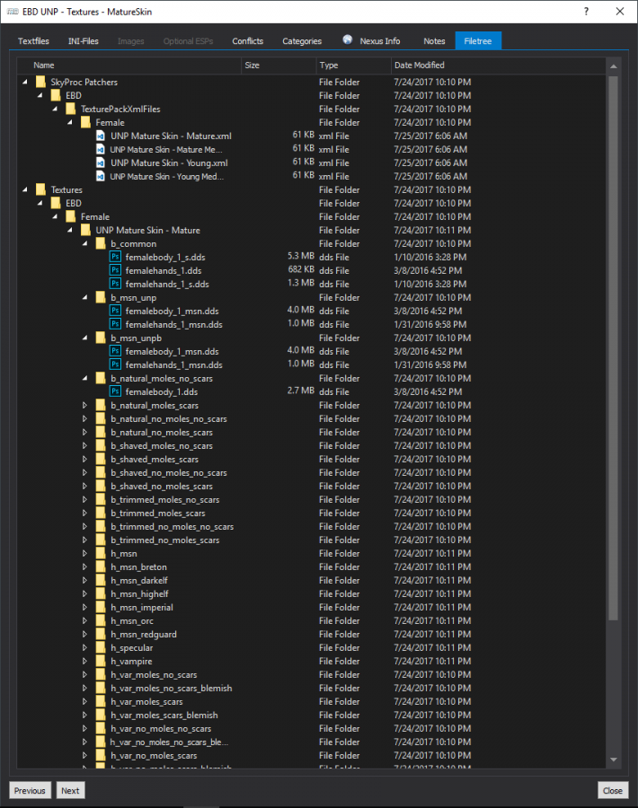Sort by the Type column header
Viewport: 638px width, 808px height.
tap(353, 66)
